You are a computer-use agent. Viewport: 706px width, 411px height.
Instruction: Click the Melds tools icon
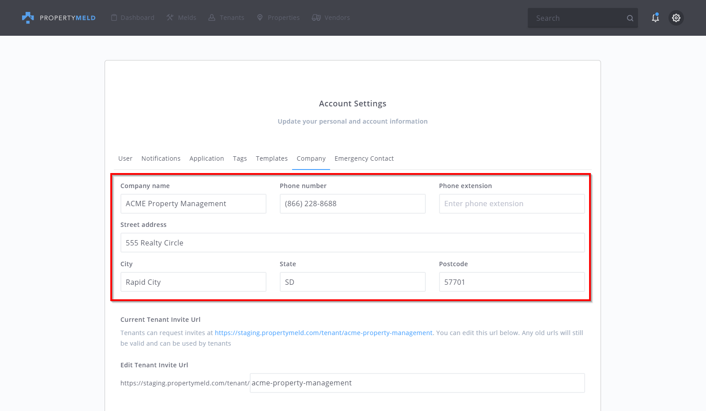170,18
